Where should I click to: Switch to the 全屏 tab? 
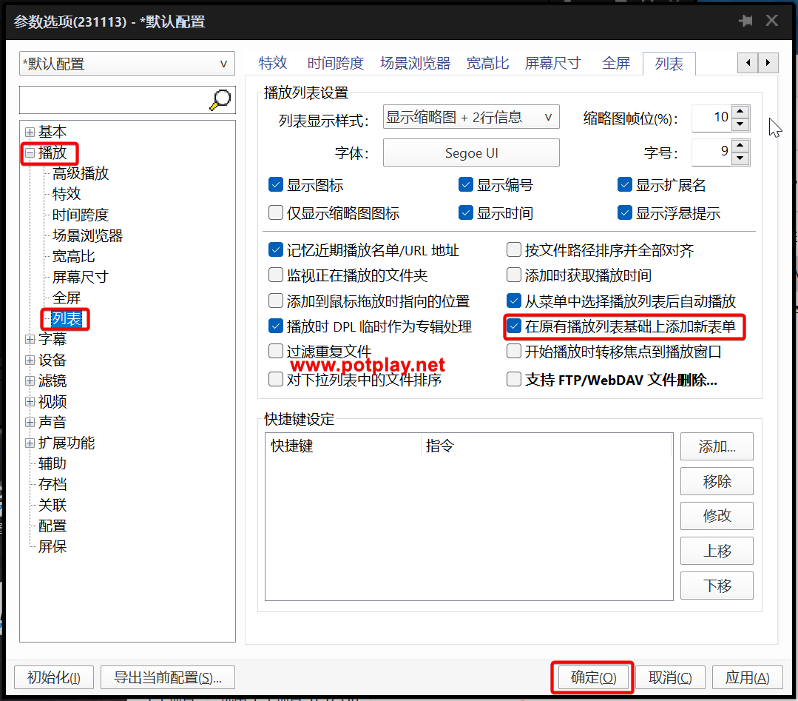pyautogui.click(x=616, y=63)
